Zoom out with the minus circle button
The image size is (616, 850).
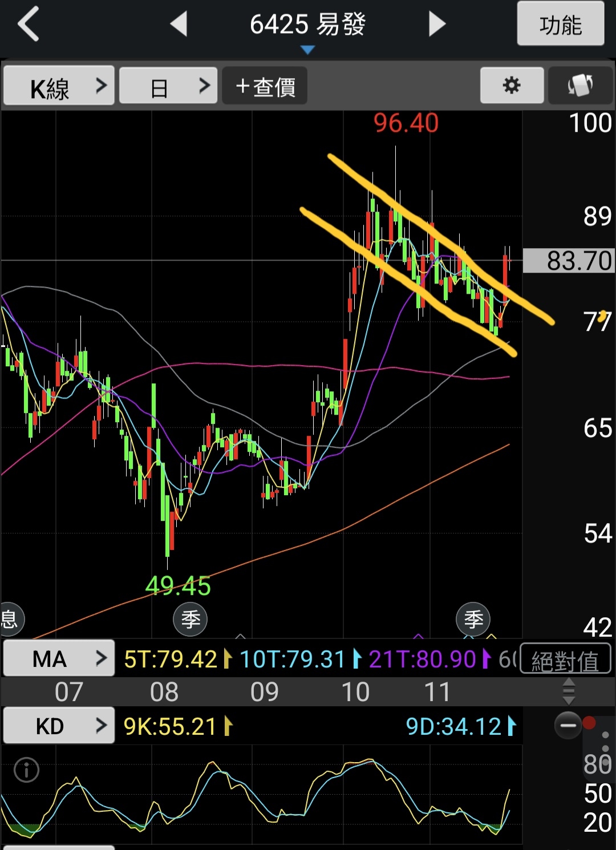point(568,726)
